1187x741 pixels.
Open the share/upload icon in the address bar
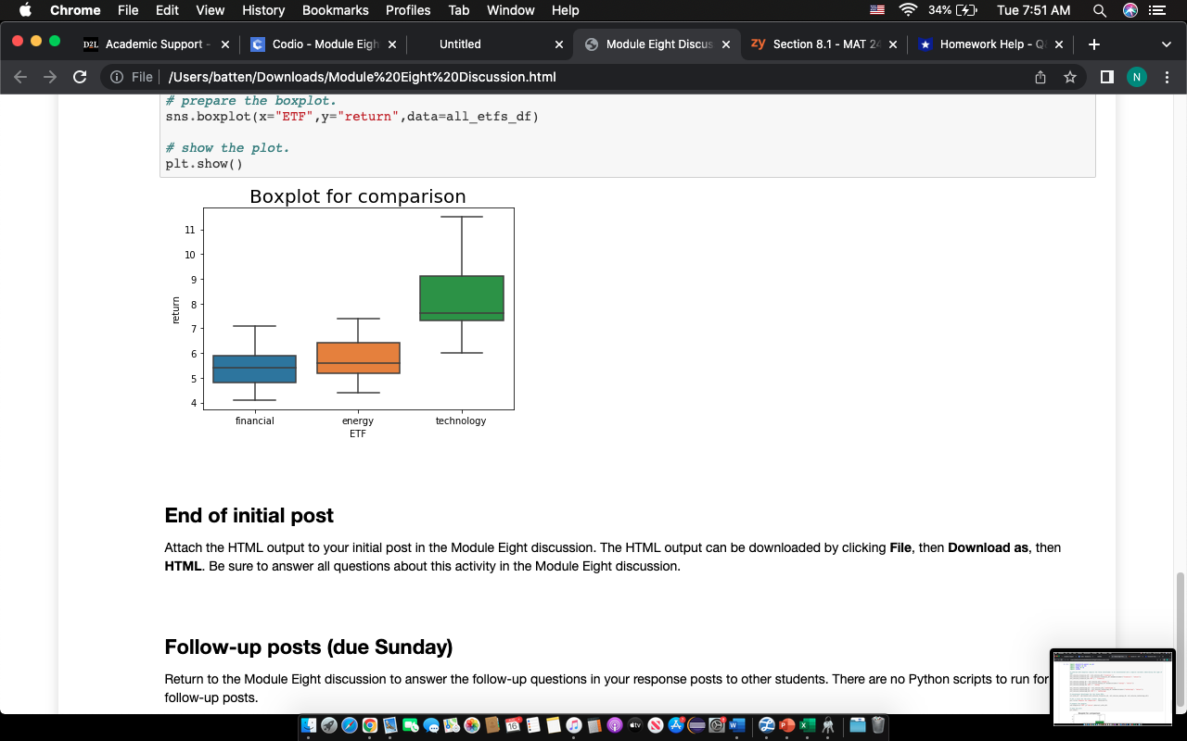(1040, 77)
